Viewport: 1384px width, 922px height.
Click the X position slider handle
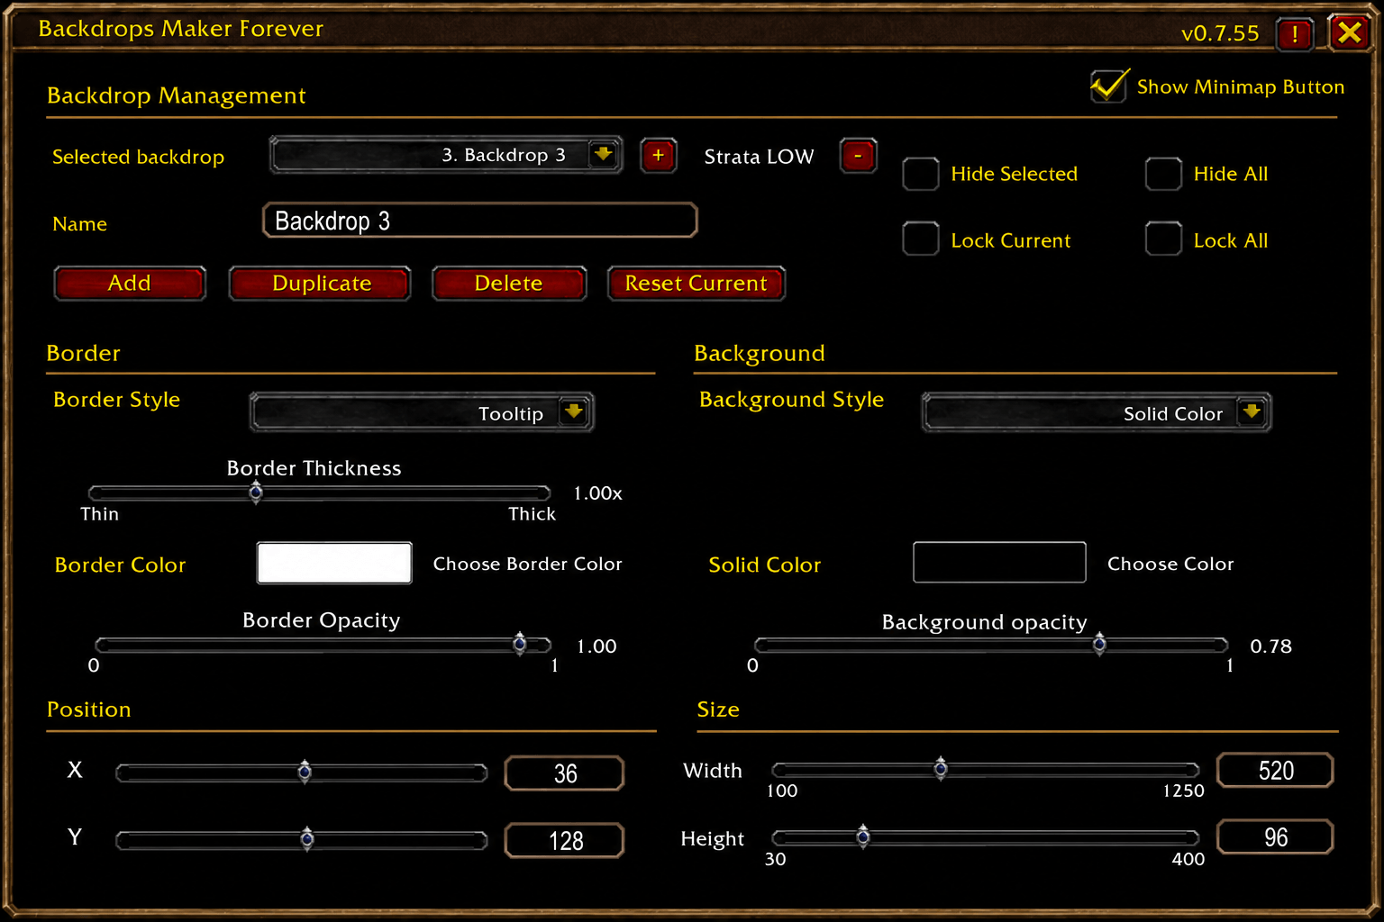[305, 772]
